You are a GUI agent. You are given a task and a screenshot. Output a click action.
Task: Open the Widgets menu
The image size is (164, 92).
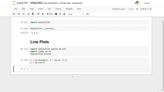[x=69, y=9]
